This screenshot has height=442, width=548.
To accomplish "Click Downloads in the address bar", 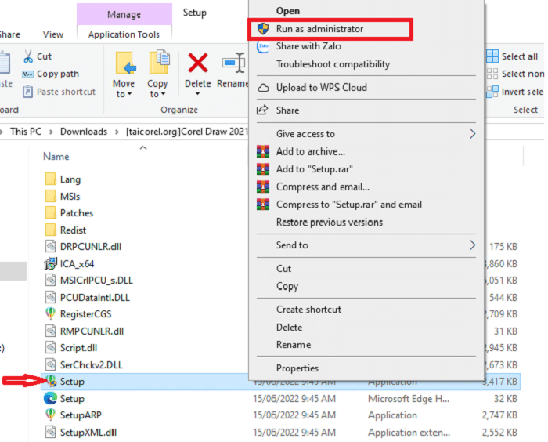I will point(84,132).
